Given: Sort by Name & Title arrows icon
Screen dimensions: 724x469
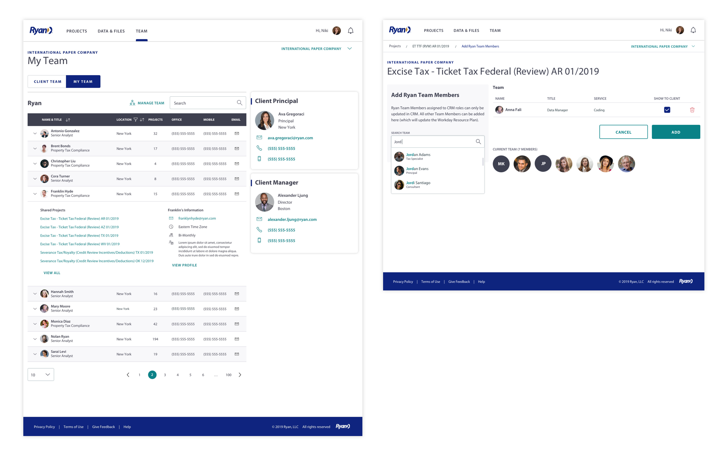Looking at the screenshot, I should tap(68, 120).
